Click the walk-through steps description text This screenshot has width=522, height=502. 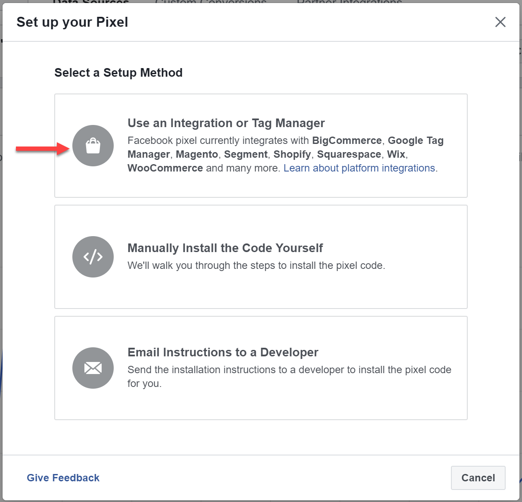click(x=256, y=265)
